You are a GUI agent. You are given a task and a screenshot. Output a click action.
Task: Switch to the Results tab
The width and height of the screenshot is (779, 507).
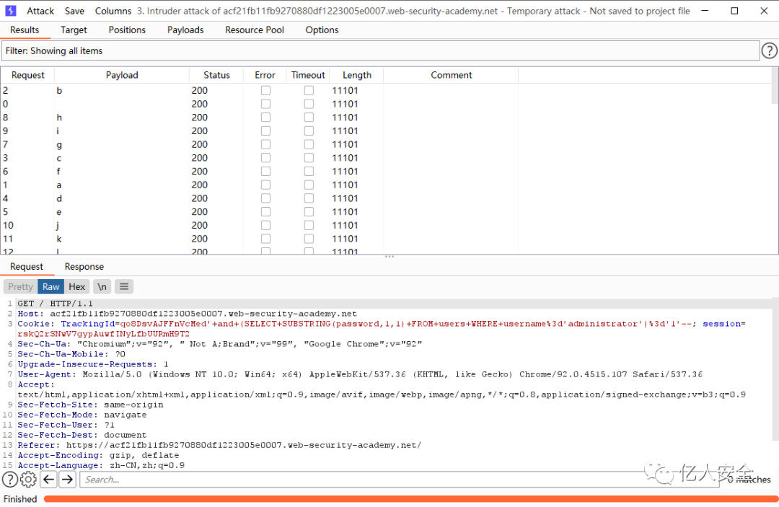tap(25, 30)
